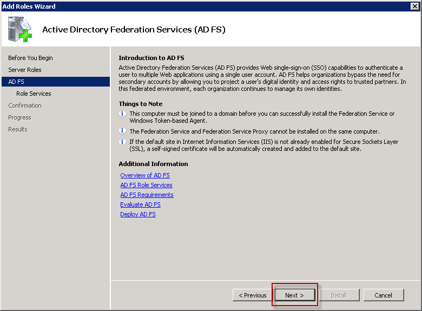Image resolution: width=422 pixels, height=311 pixels.
Task: Select the Results step in sidebar
Action: click(x=18, y=129)
